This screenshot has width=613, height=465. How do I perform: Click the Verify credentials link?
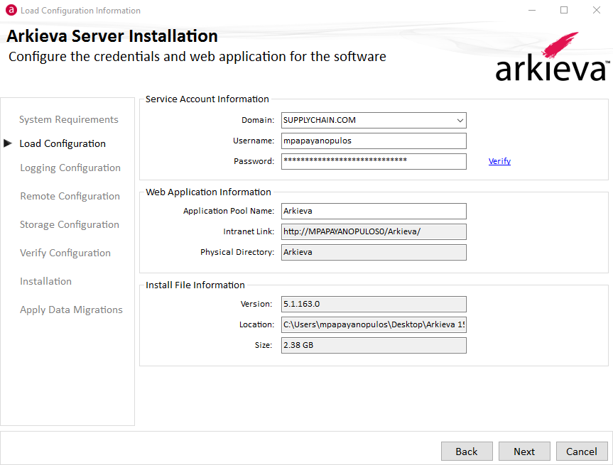(x=499, y=161)
